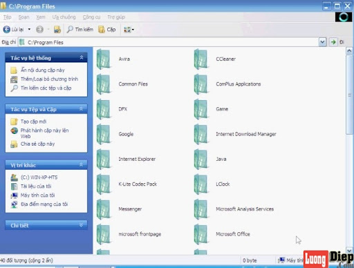354x268 pixels.
Task: Click the Java folder icon
Action: [x=201, y=160]
